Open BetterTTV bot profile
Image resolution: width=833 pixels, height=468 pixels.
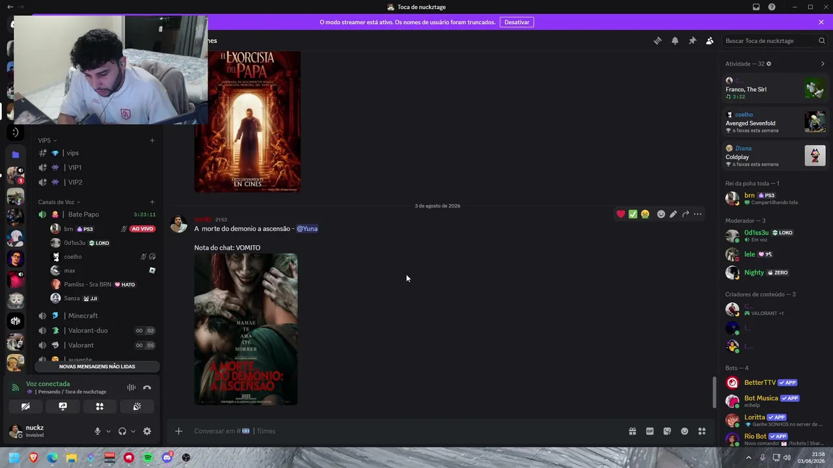(x=775, y=383)
